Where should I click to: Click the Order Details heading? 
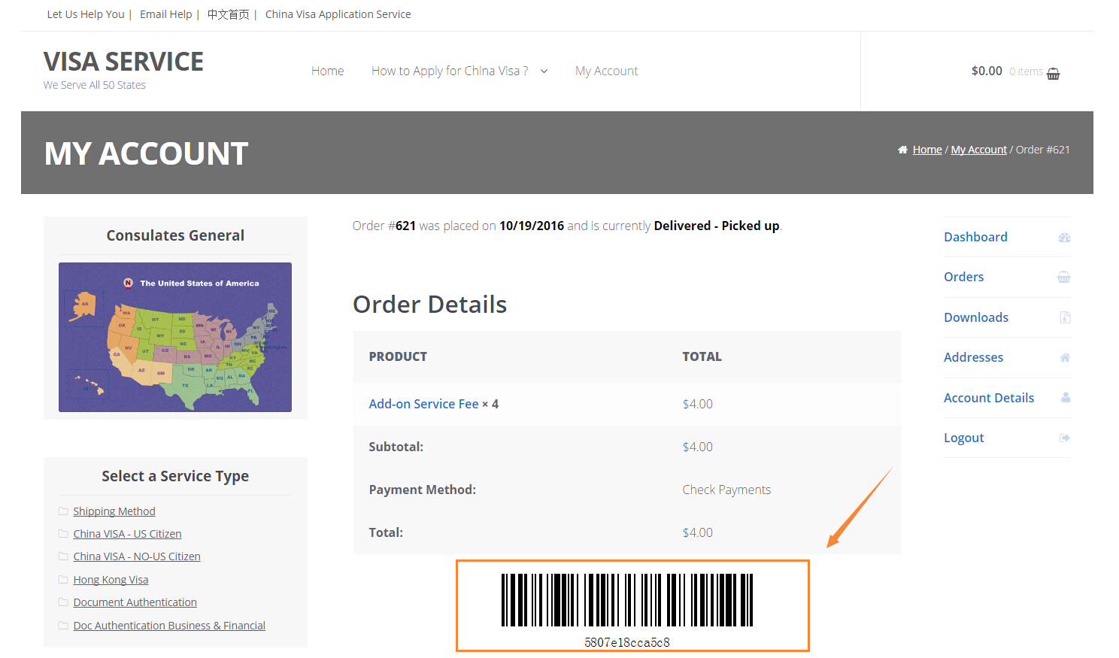[429, 305]
